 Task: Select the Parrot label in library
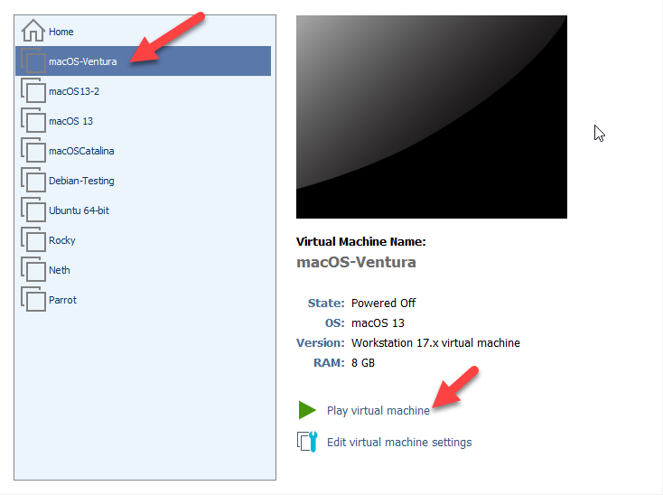click(x=62, y=300)
